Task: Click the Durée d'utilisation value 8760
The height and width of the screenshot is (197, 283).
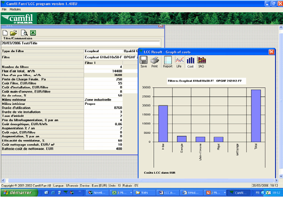Action: point(103,108)
